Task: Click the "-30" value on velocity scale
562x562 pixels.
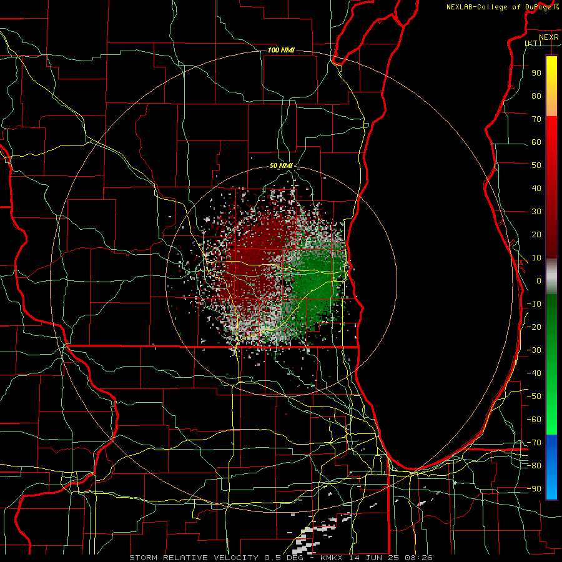Action: (534, 350)
